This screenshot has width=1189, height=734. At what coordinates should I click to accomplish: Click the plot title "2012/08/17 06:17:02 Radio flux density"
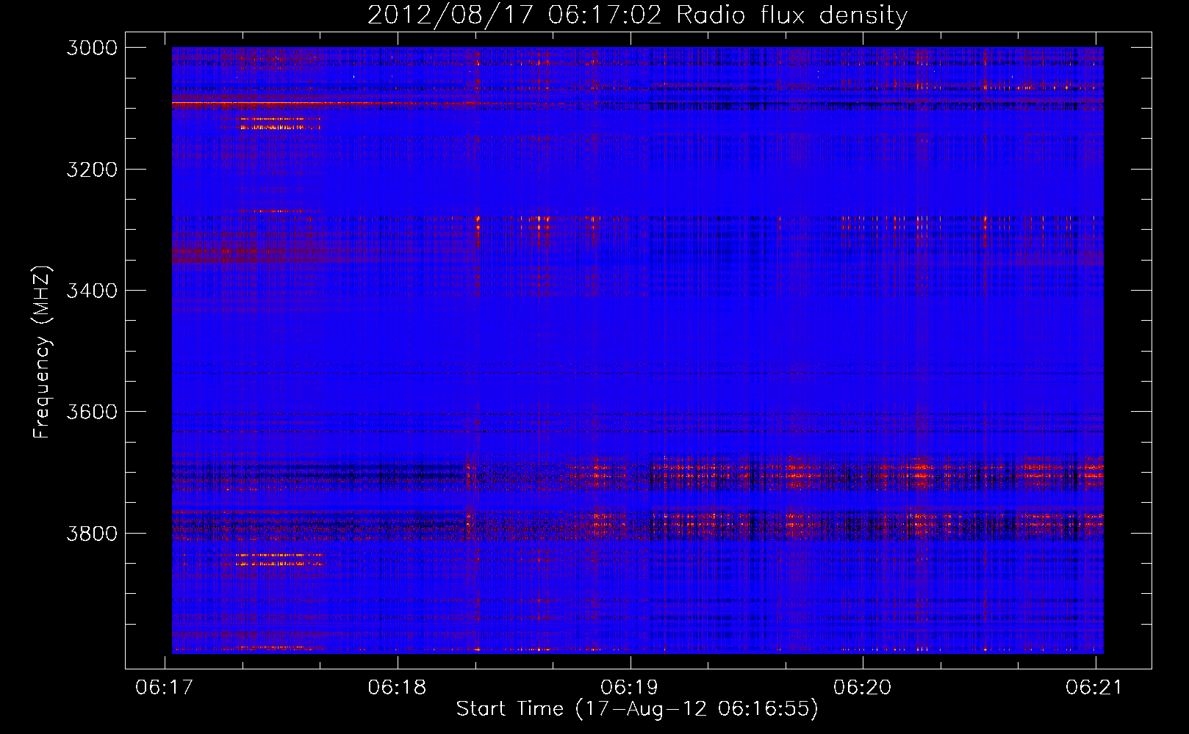pyautogui.click(x=637, y=15)
